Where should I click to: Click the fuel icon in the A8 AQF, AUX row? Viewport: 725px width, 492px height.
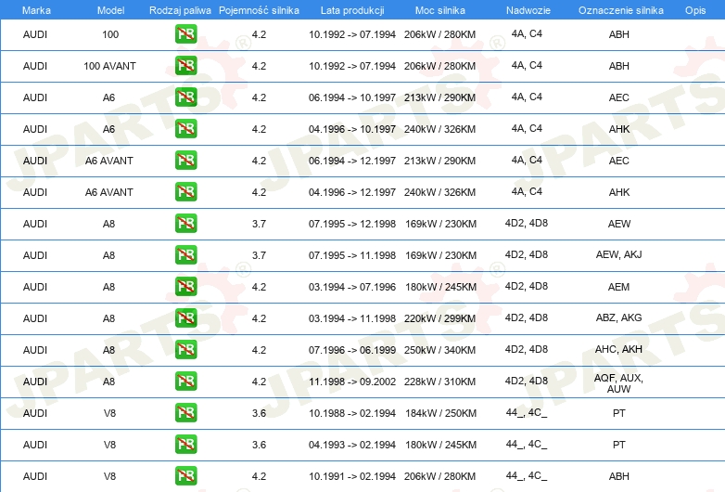185,382
